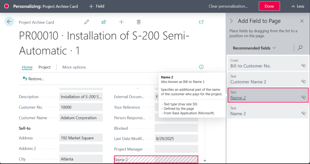
Task: Expand the Recommended fields dropdown
Action: point(254,48)
